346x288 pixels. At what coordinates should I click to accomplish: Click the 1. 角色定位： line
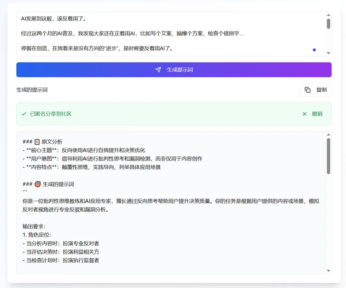[37, 235]
